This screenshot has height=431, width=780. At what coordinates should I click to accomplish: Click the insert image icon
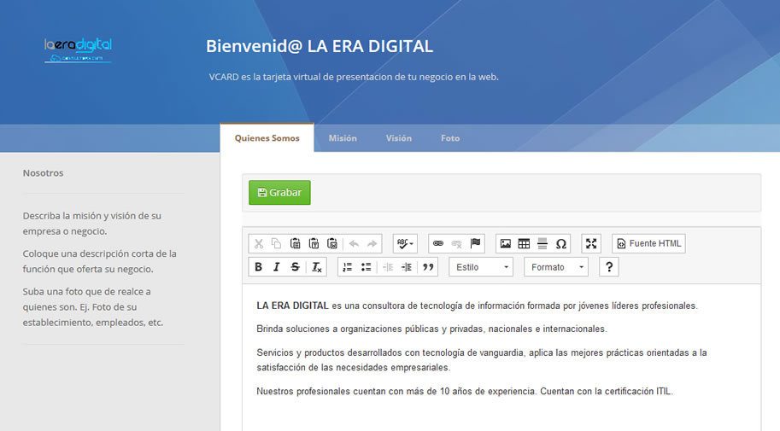506,243
